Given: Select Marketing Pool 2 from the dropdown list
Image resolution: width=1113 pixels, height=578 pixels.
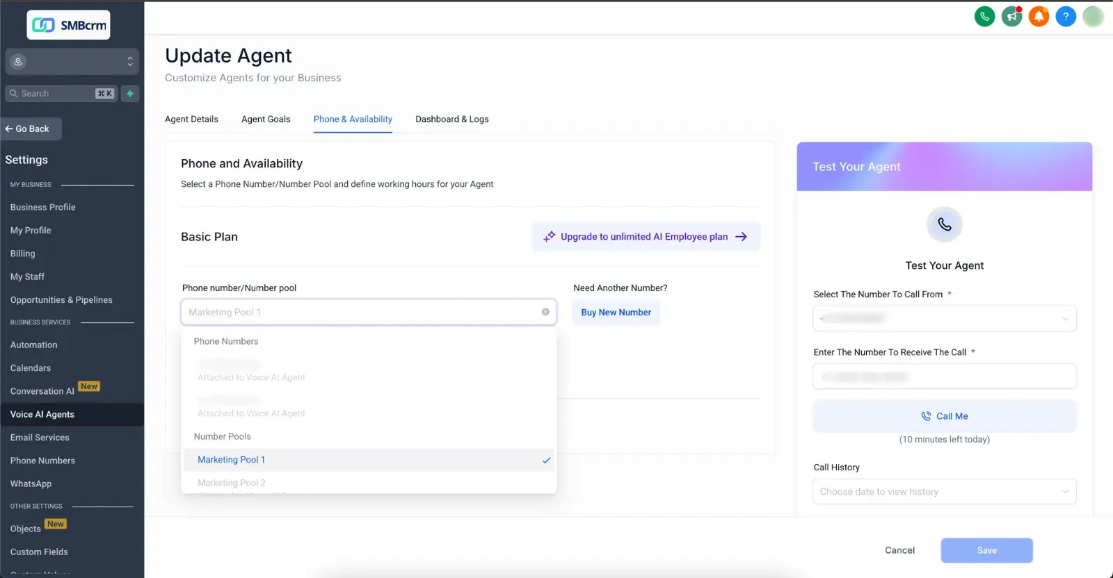Looking at the screenshot, I should tap(369, 484).
